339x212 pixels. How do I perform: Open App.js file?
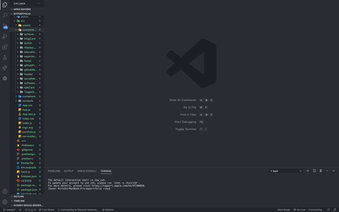coord(27,110)
